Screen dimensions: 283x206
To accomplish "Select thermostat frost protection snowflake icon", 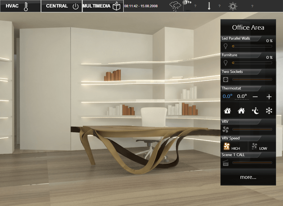I will 269,111.
